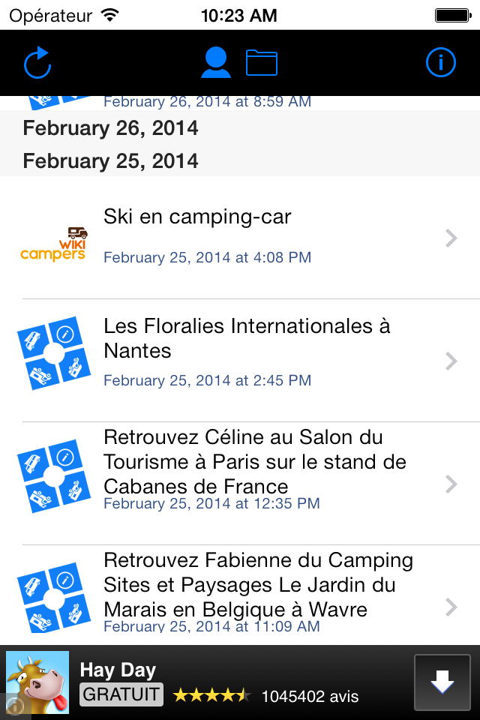
Task: Read Les Floralies Internationales à Nantes
Action: coord(247,338)
